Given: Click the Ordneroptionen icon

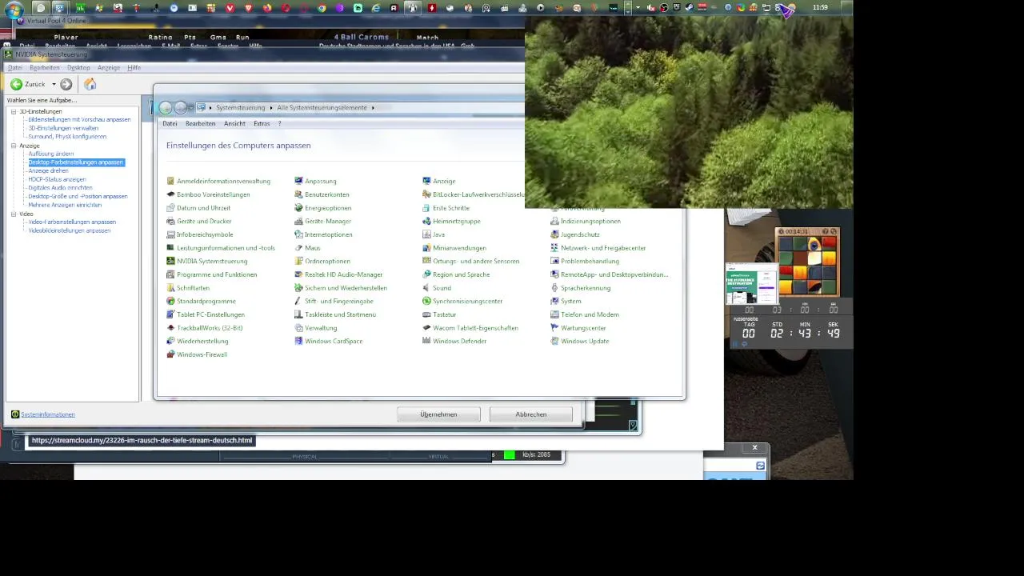Looking at the screenshot, I should tap(298, 261).
